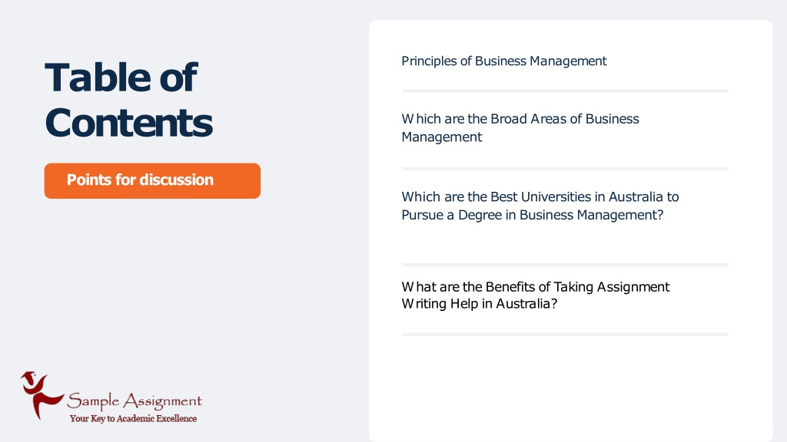This screenshot has height=442, width=787.
Task: Click the Sample Assignment brand name text
Action: tap(134, 401)
